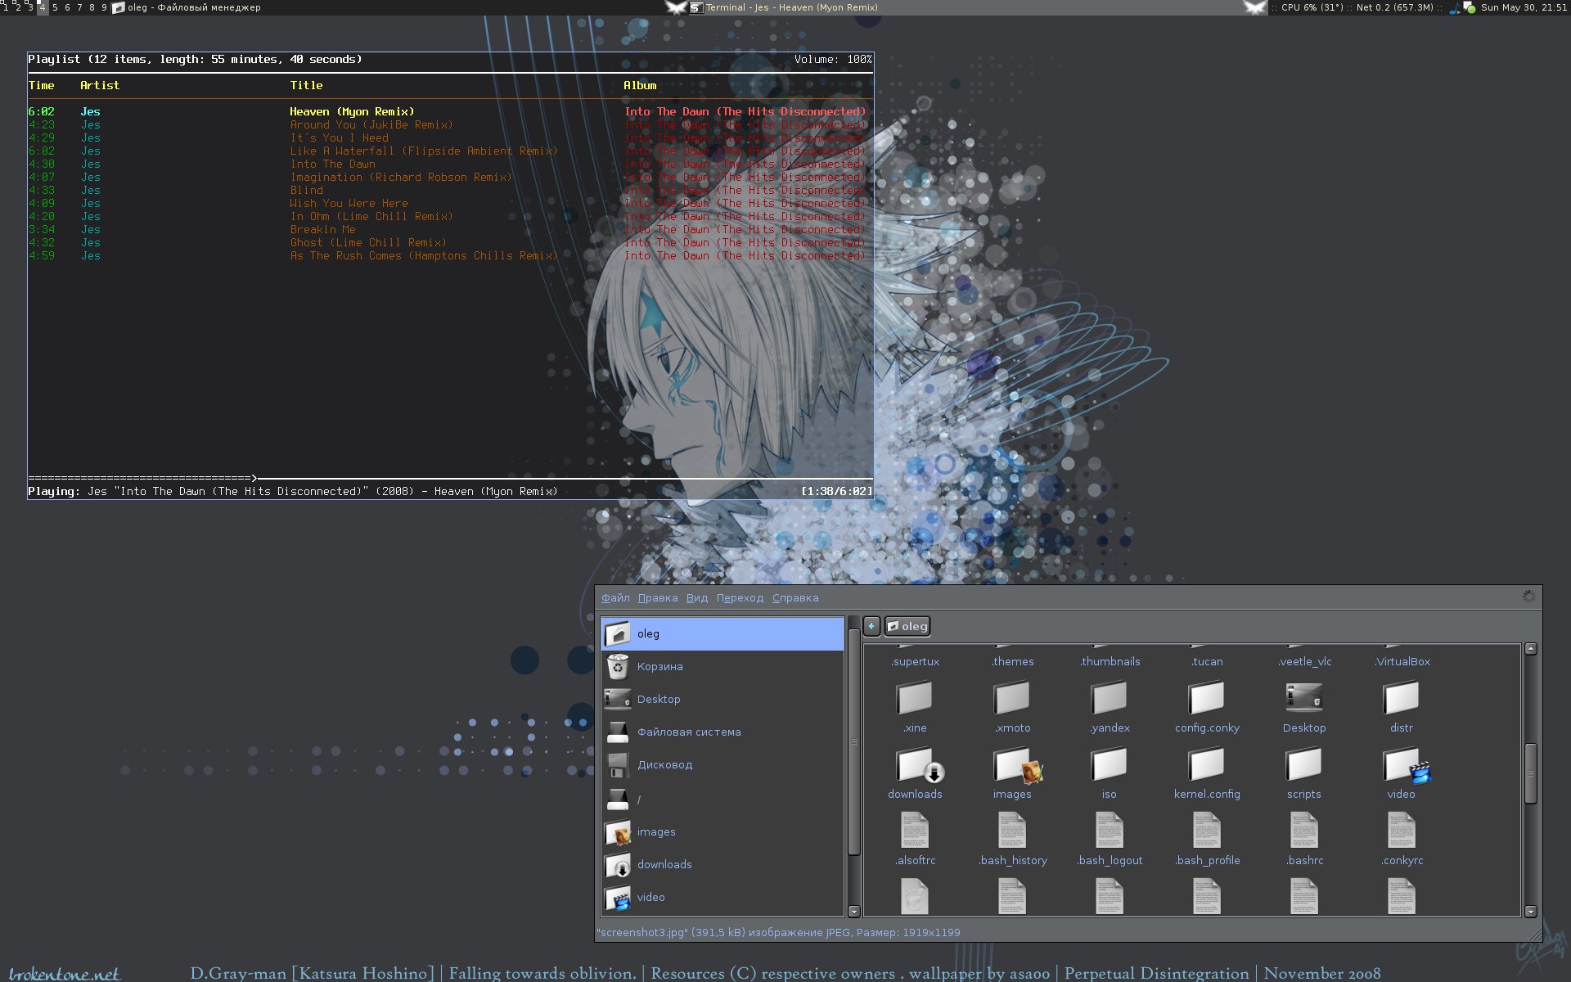Select track Wish You Were Here
This screenshot has width=1571, height=982.
[x=349, y=203]
